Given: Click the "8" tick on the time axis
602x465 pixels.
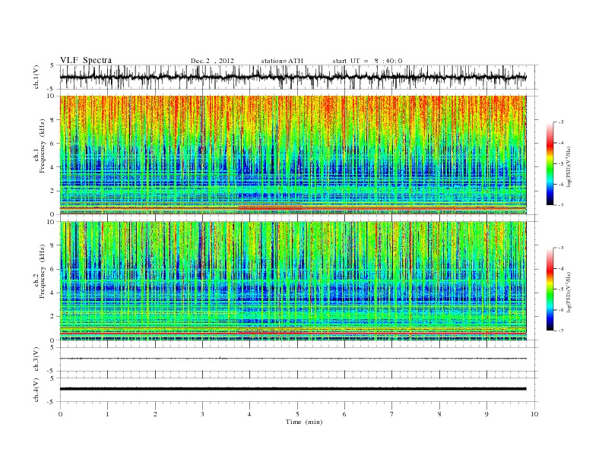Looking at the screenshot, I should tap(439, 414).
